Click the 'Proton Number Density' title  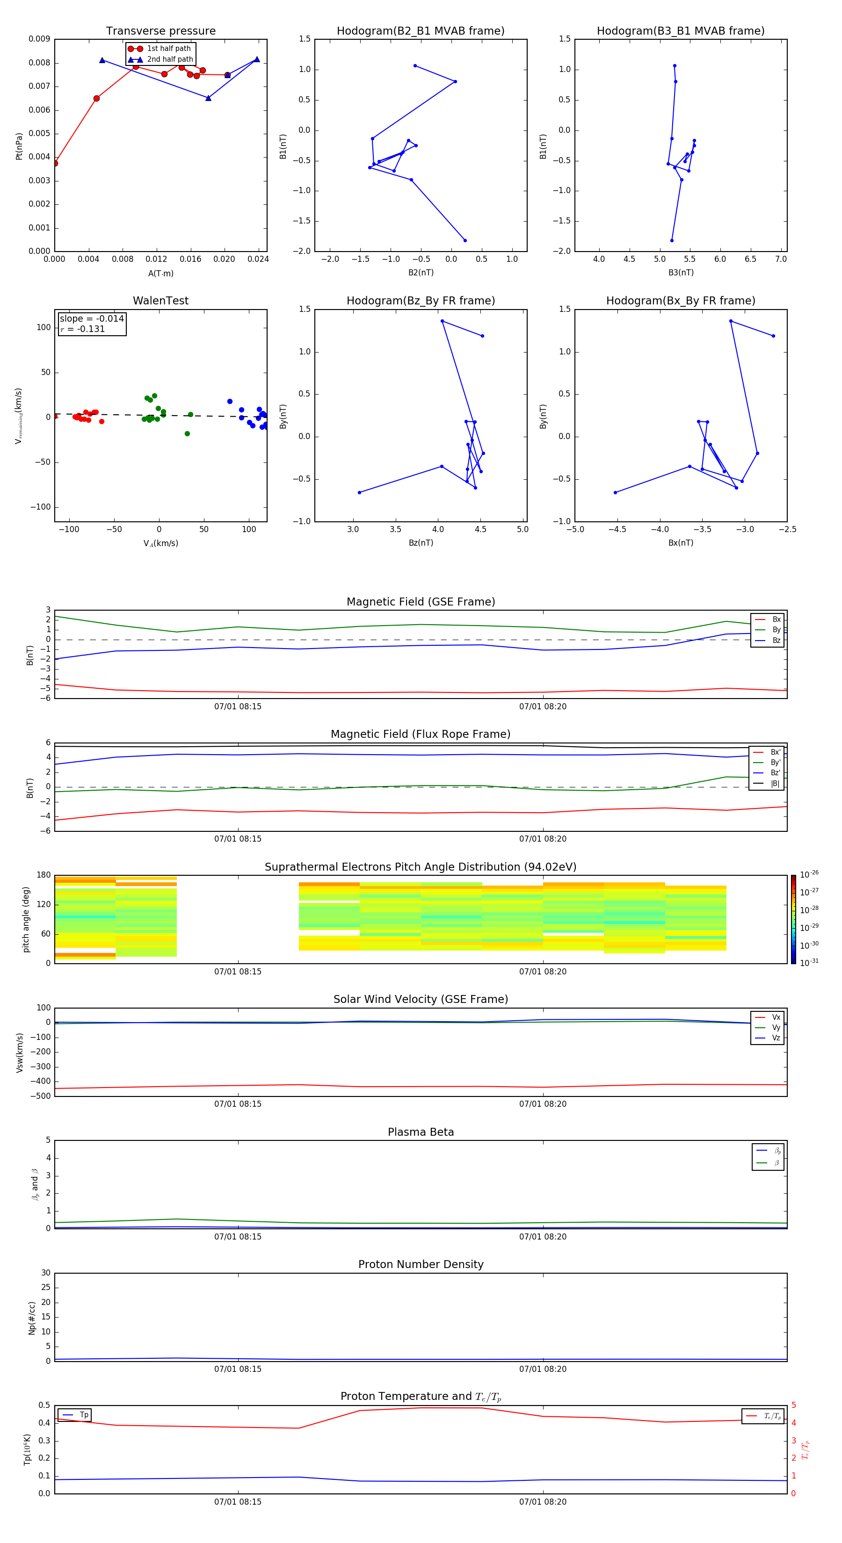click(x=421, y=1264)
